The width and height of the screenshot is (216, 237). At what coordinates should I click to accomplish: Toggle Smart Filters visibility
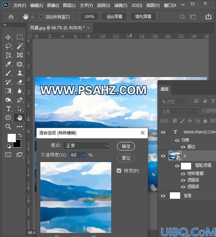177,166
